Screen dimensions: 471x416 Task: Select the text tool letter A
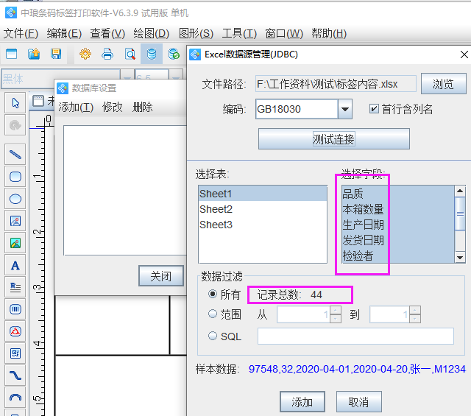[15, 265]
